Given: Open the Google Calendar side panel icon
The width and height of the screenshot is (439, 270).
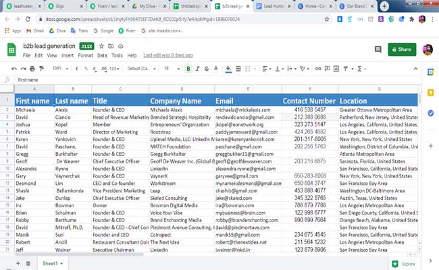Looking at the screenshot, I should (x=431, y=72).
